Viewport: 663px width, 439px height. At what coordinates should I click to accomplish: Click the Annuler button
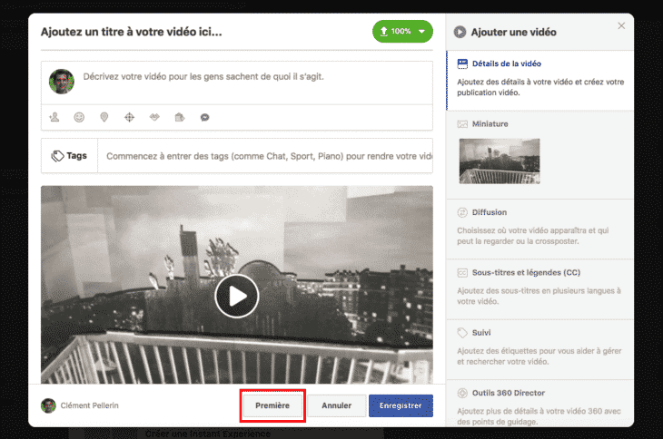(x=336, y=405)
